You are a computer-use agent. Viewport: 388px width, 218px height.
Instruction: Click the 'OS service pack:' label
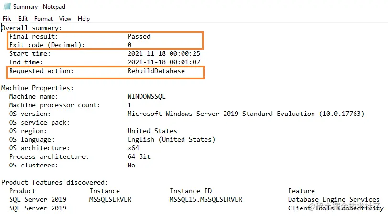pos(39,122)
